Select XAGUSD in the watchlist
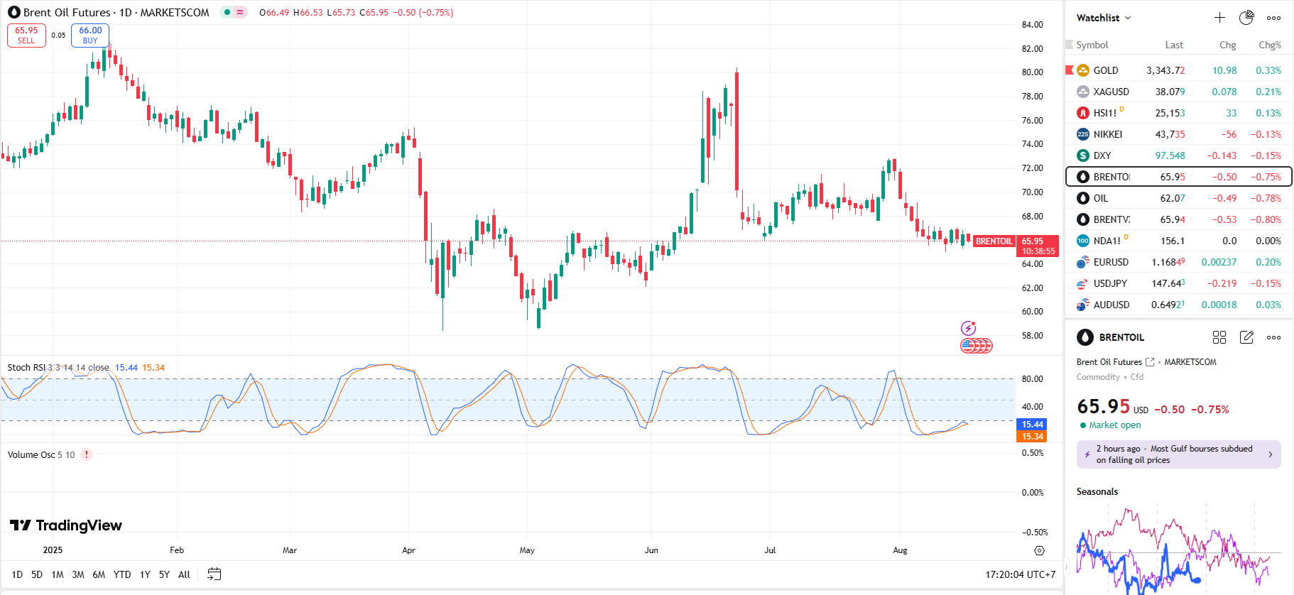 1111,92
